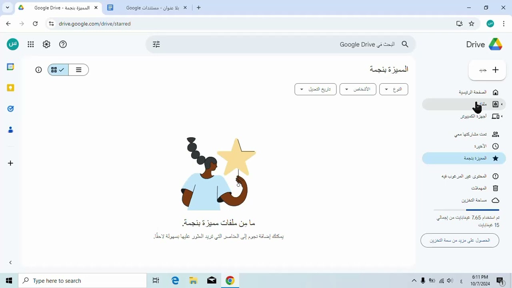Go to الصفحة الرئيسية Home
512x288 pixels.
tap(464, 92)
